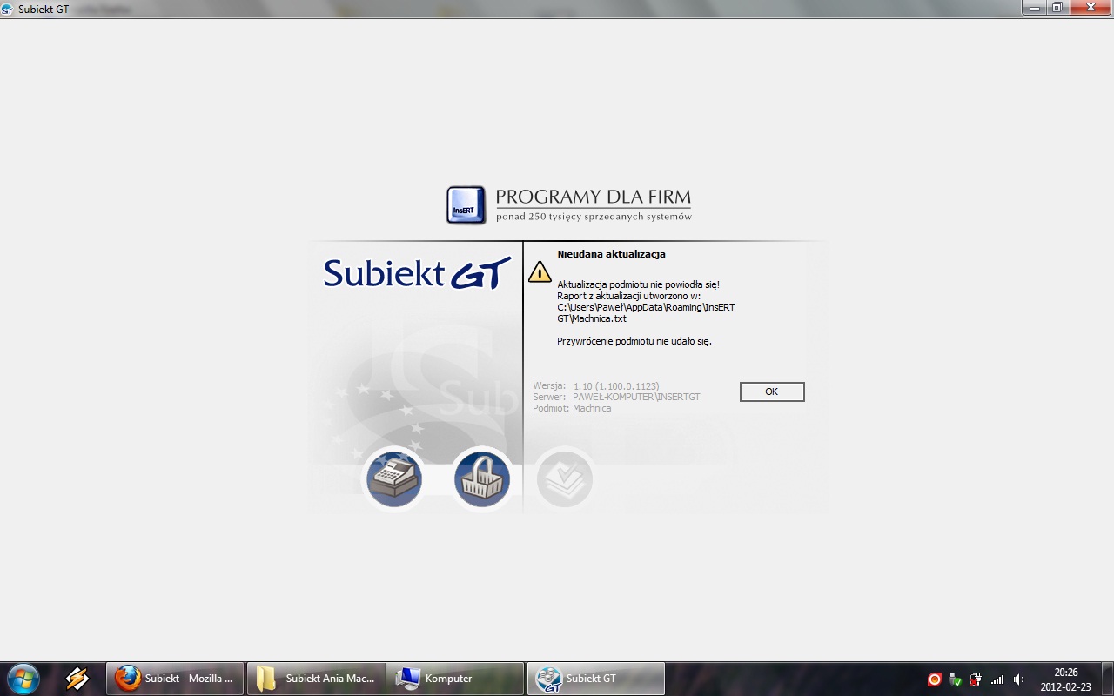
Task: Open the Windows Start menu
Action: 23,679
